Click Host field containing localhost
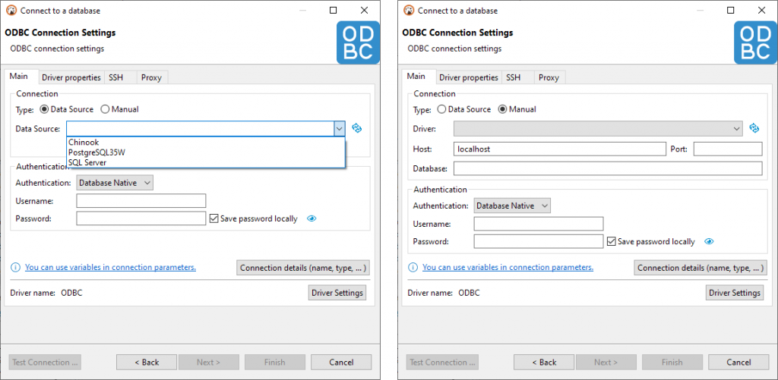Viewport: 778px width, 380px height. [560, 149]
